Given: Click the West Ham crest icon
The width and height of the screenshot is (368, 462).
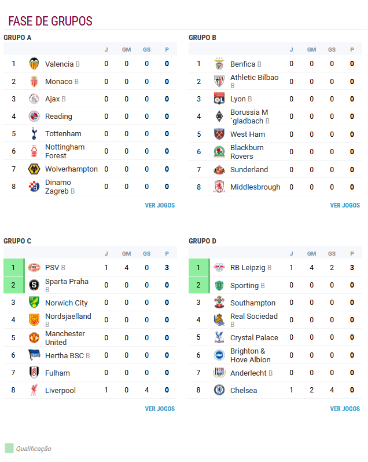Looking at the screenshot, I should 219,134.
